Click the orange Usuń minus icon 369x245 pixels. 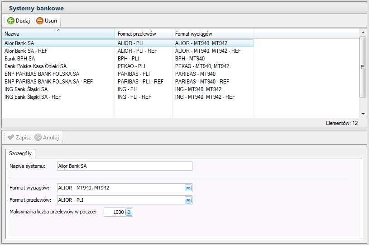coord(40,21)
